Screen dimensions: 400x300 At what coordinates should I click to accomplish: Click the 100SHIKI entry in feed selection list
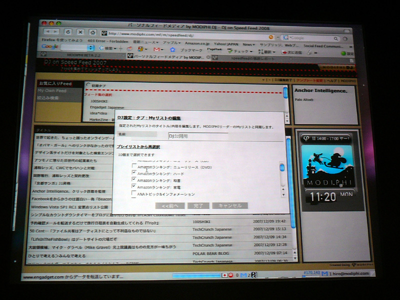pyautogui.click(x=98, y=101)
